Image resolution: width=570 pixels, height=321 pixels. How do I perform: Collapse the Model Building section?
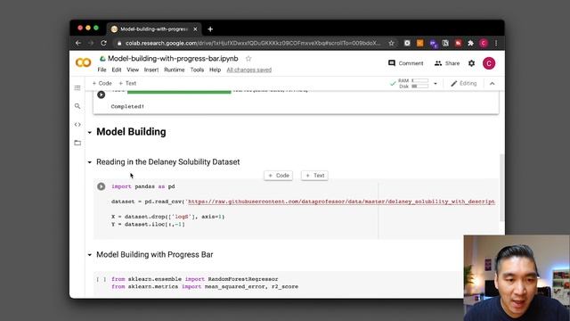(90, 133)
